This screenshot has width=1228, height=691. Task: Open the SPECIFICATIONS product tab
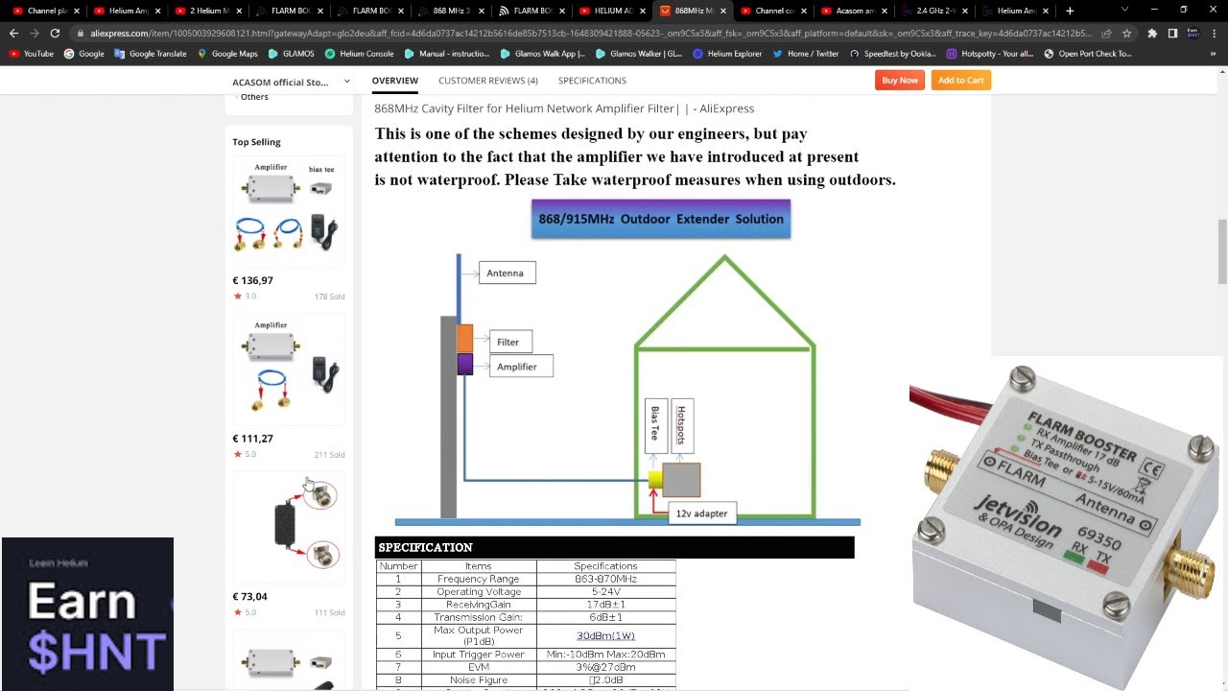[x=592, y=81]
